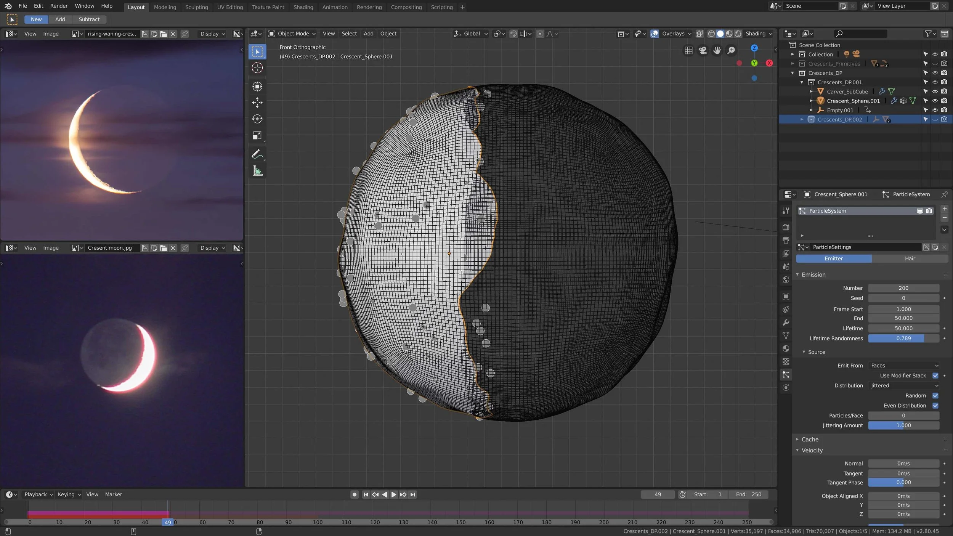
Task: Open the Global transform orientation dropdown
Action: [471, 34]
